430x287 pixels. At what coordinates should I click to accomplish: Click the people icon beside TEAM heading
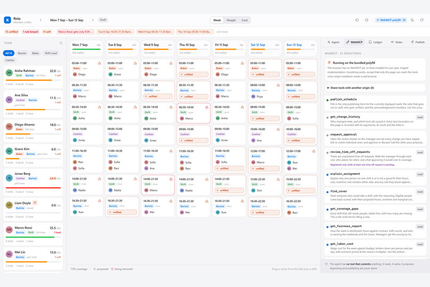pyautogui.click(x=61, y=43)
